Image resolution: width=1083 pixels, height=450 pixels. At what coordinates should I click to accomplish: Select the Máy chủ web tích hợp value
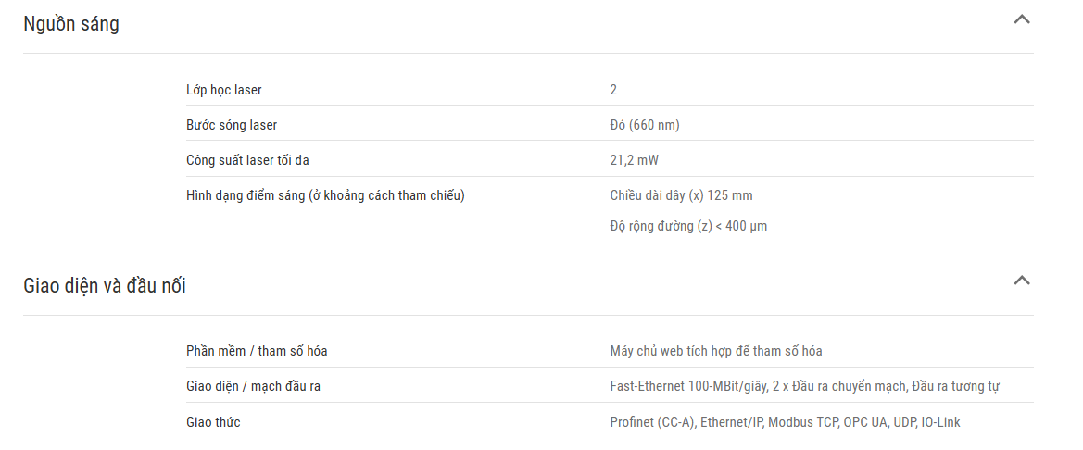[716, 351]
